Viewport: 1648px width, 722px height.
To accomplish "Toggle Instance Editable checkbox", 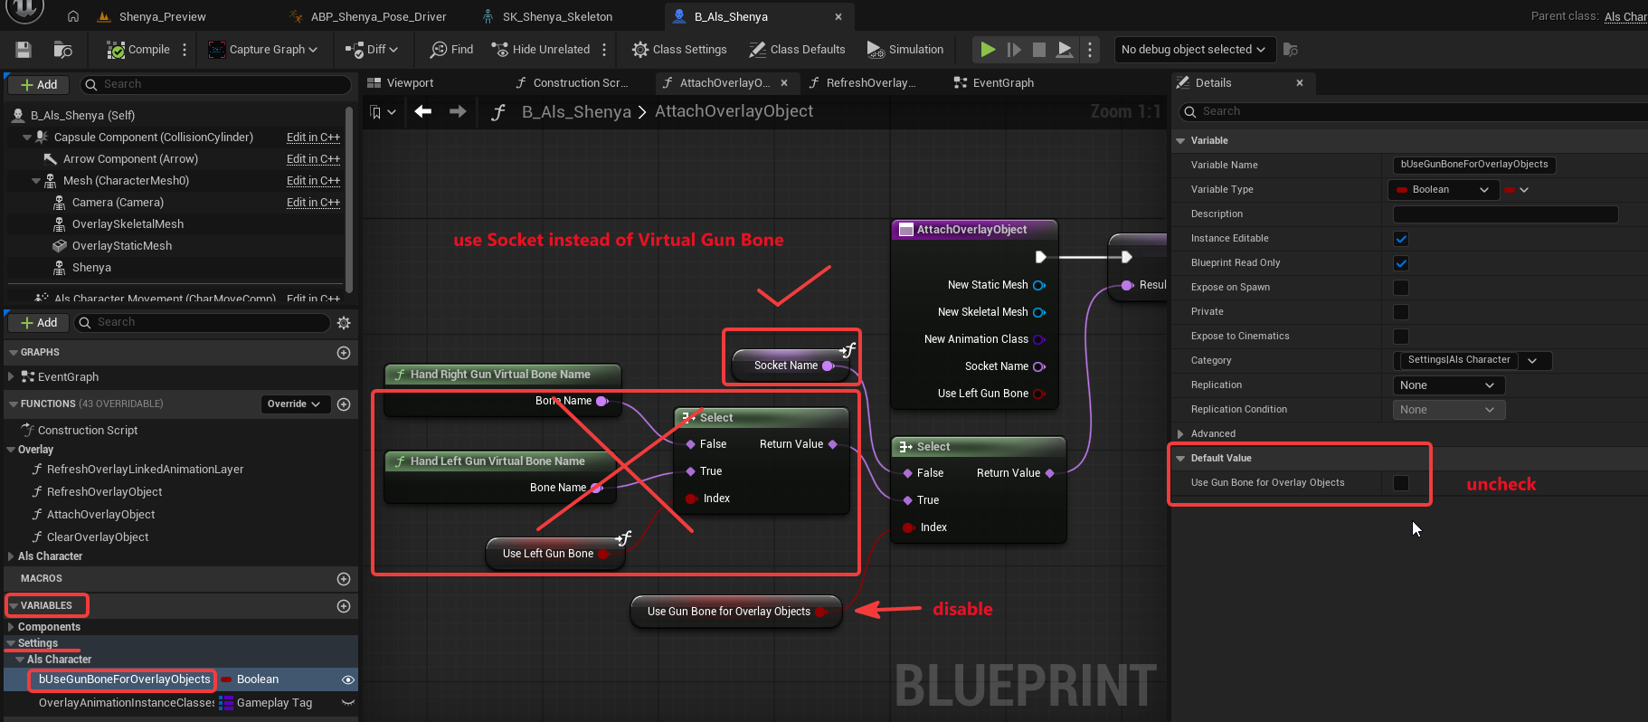I will click(x=1401, y=239).
